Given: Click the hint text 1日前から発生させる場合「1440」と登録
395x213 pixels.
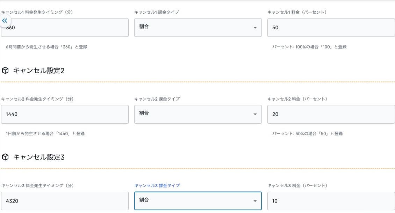Looking at the screenshot, I should pos(45,133).
